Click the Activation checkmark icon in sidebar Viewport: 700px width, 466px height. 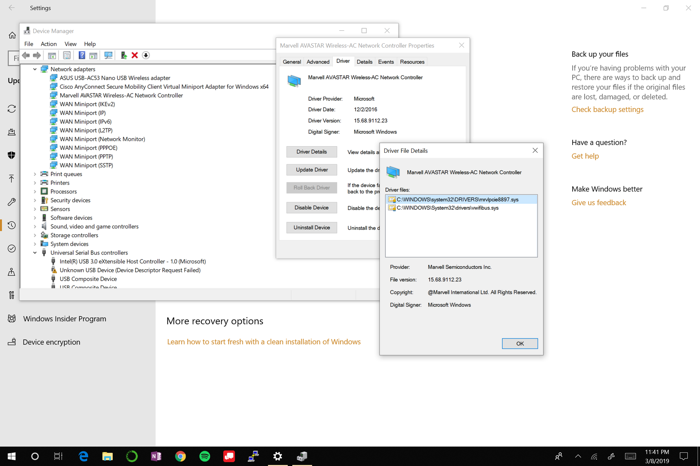[x=12, y=249]
